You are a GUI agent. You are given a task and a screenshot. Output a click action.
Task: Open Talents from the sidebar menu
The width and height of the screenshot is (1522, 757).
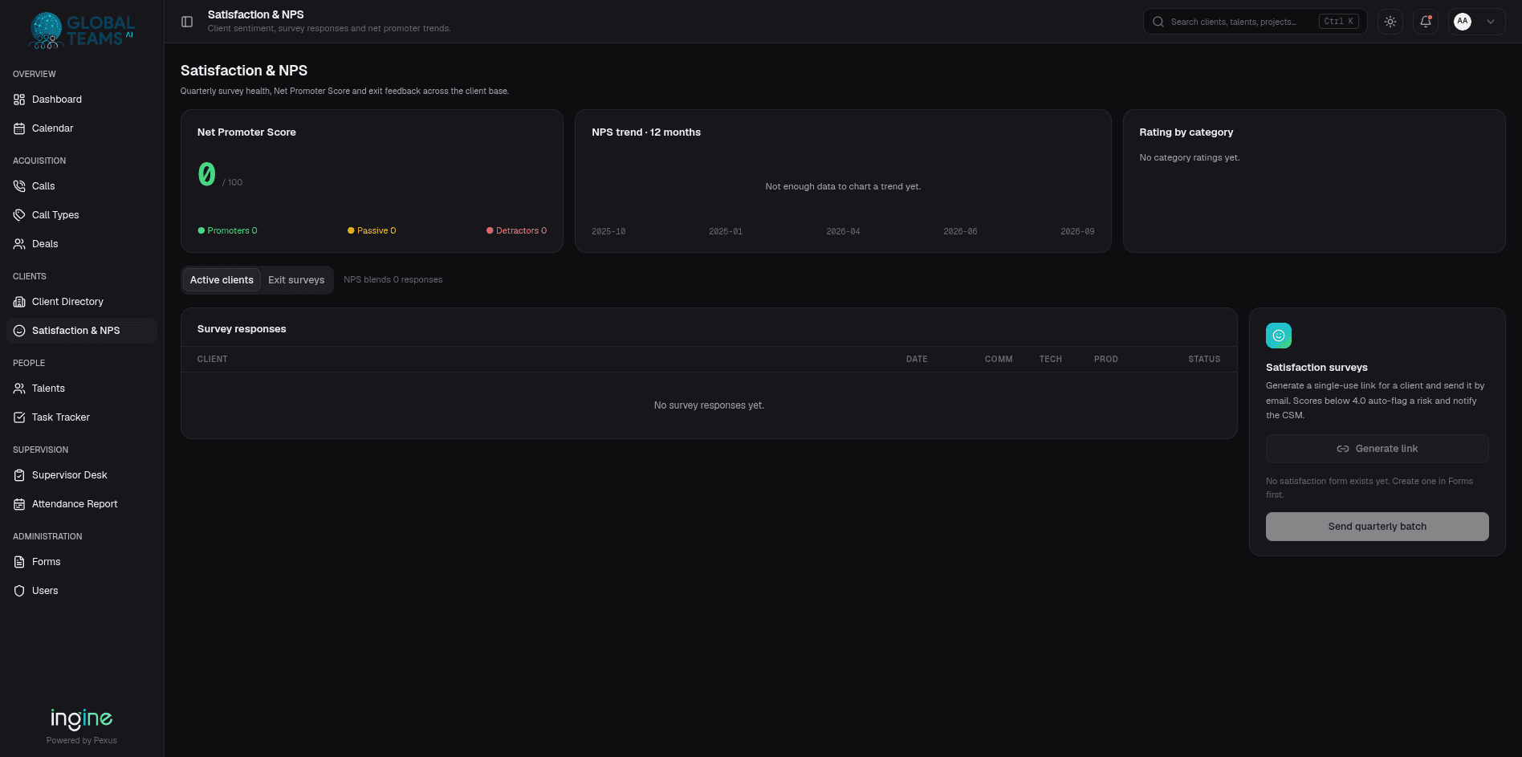(x=81, y=389)
